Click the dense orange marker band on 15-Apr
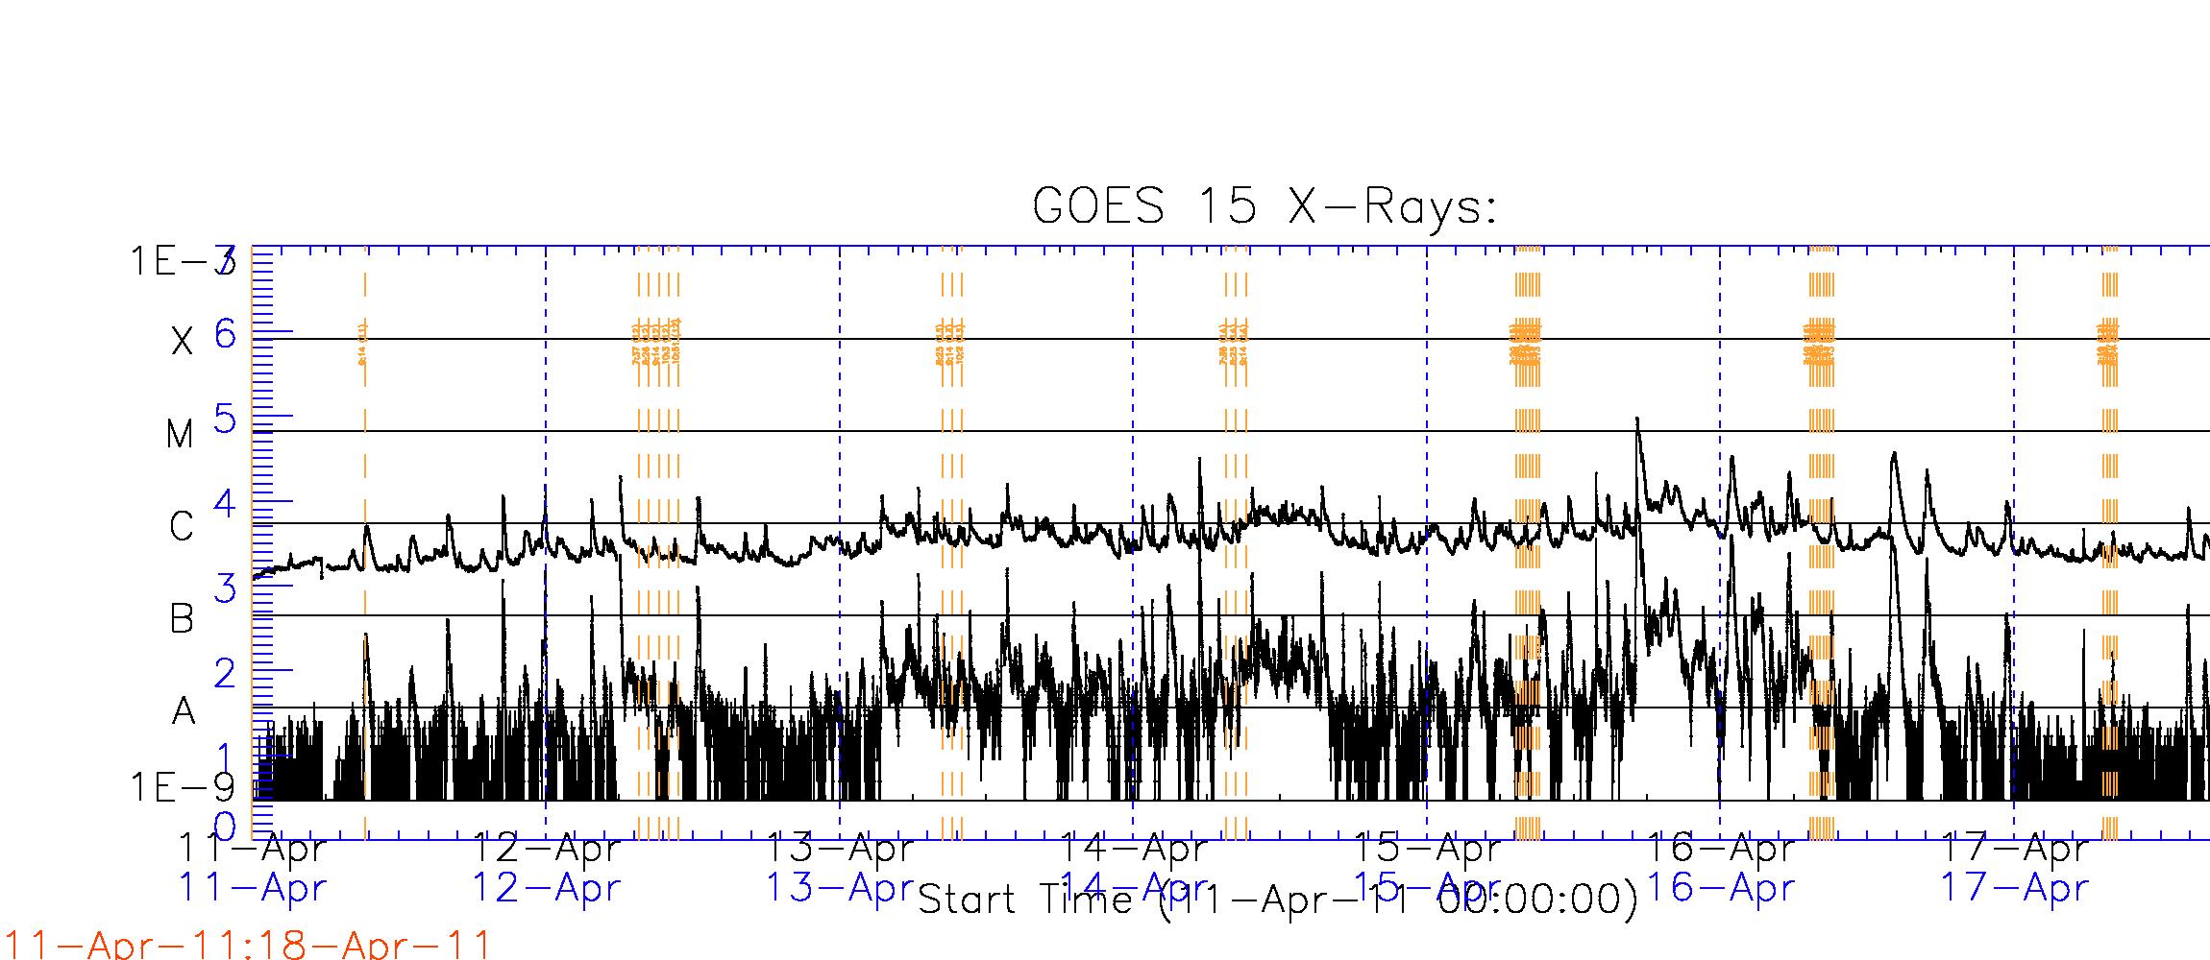The height and width of the screenshot is (960, 2210). (1528, 542)
